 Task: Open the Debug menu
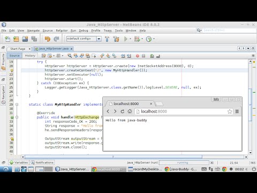(84, 31)
